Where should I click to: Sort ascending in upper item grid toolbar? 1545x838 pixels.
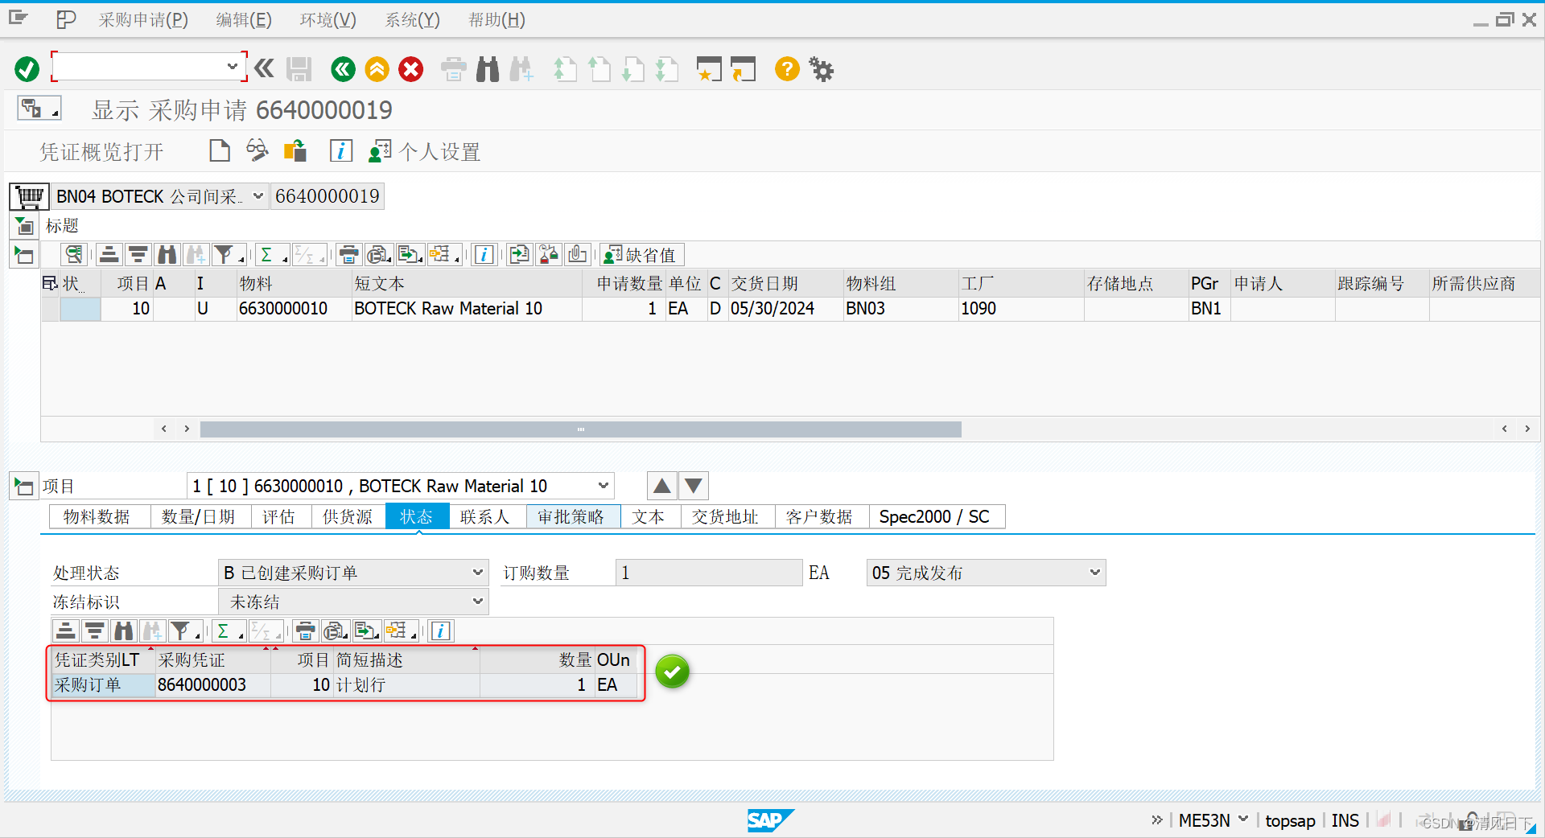[x=109, y=255]
